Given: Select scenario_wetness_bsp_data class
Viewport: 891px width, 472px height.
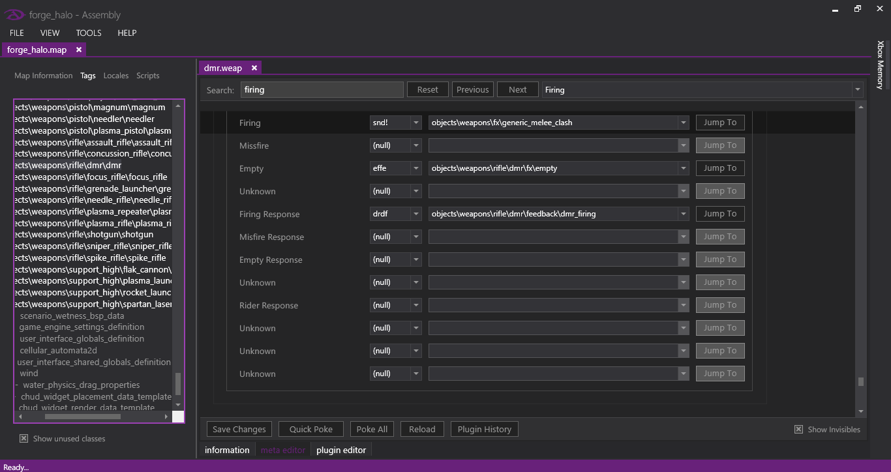Looking at the screenshot, I should click(72, 316).
